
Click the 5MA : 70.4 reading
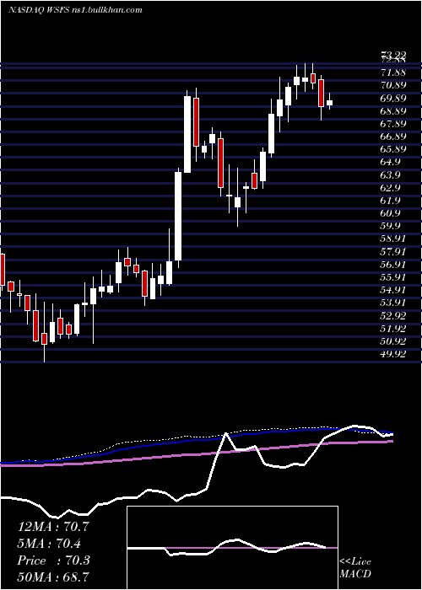click(50, 544)
